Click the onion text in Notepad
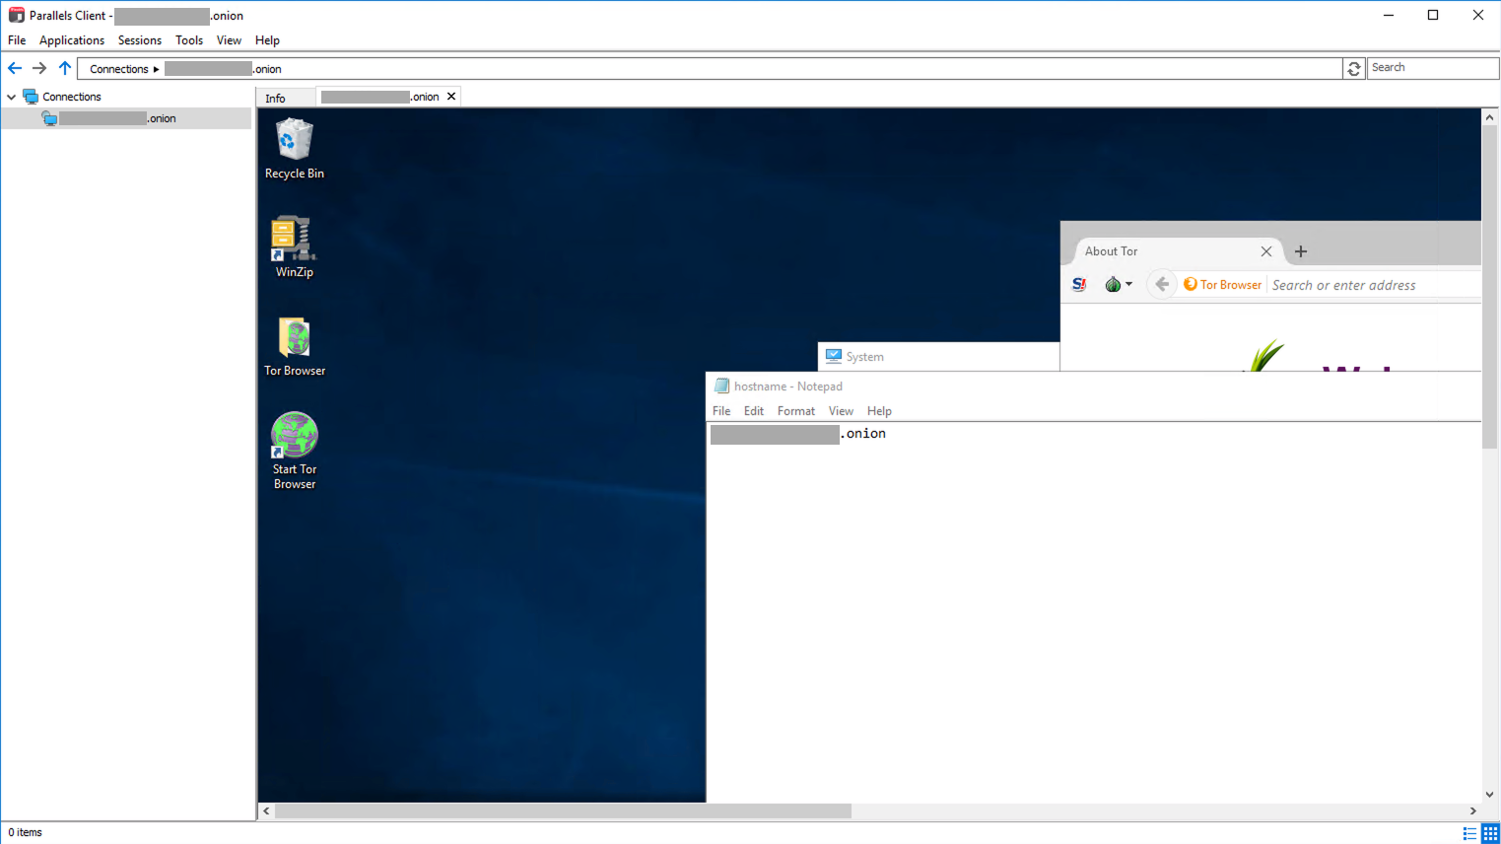The height and width of the screenshot is (844, 1501). pos(863,434)
